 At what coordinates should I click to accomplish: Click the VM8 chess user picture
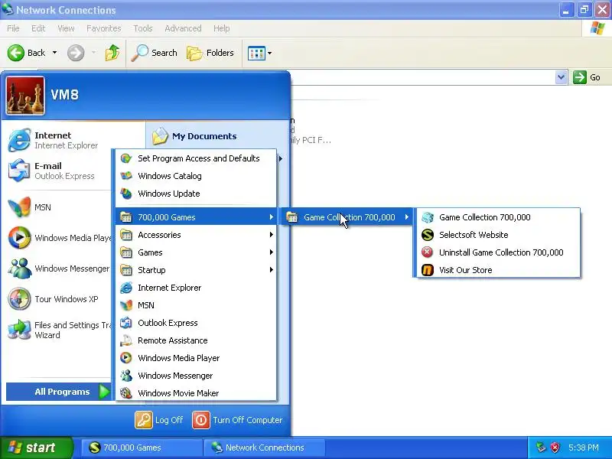[x=25, y=96]
